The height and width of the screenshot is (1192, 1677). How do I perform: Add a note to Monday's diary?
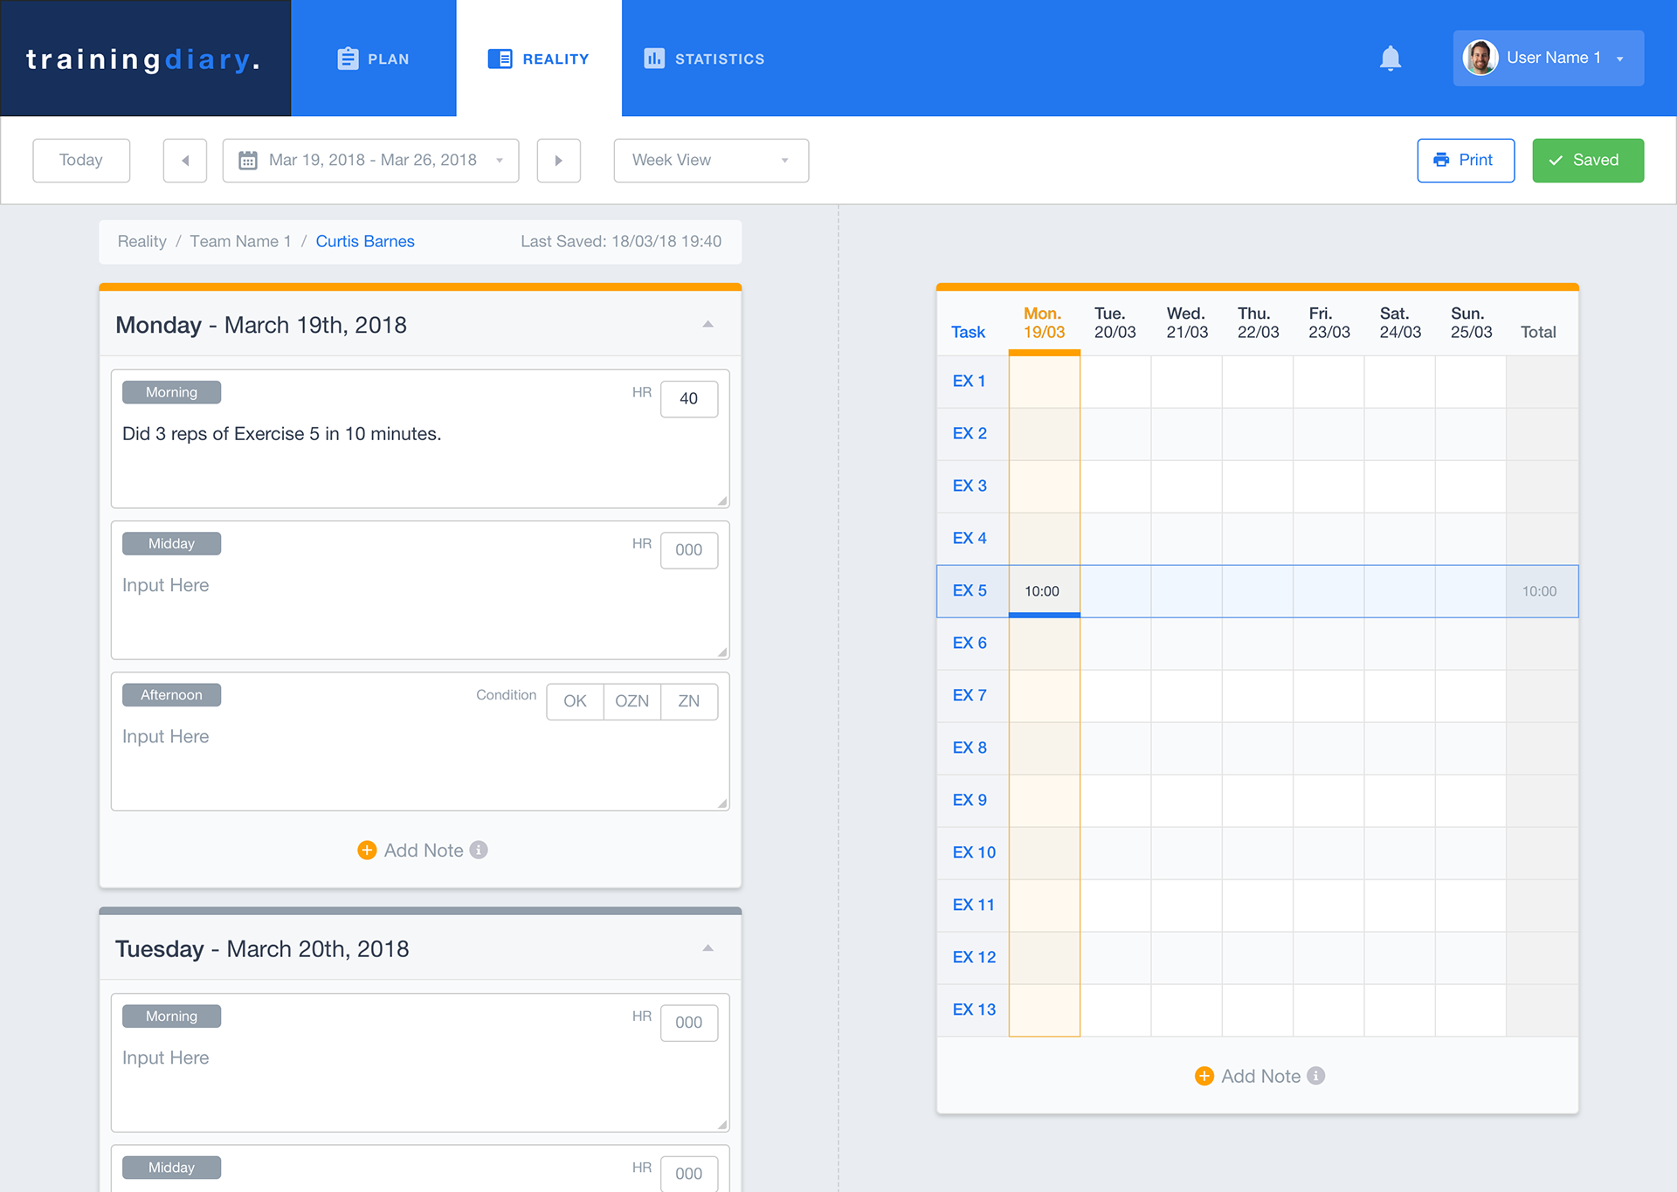tap(423, 850)
